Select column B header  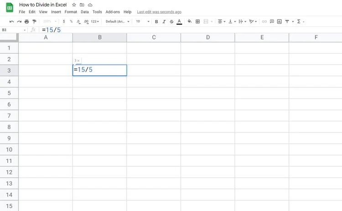tap(100, 37)
